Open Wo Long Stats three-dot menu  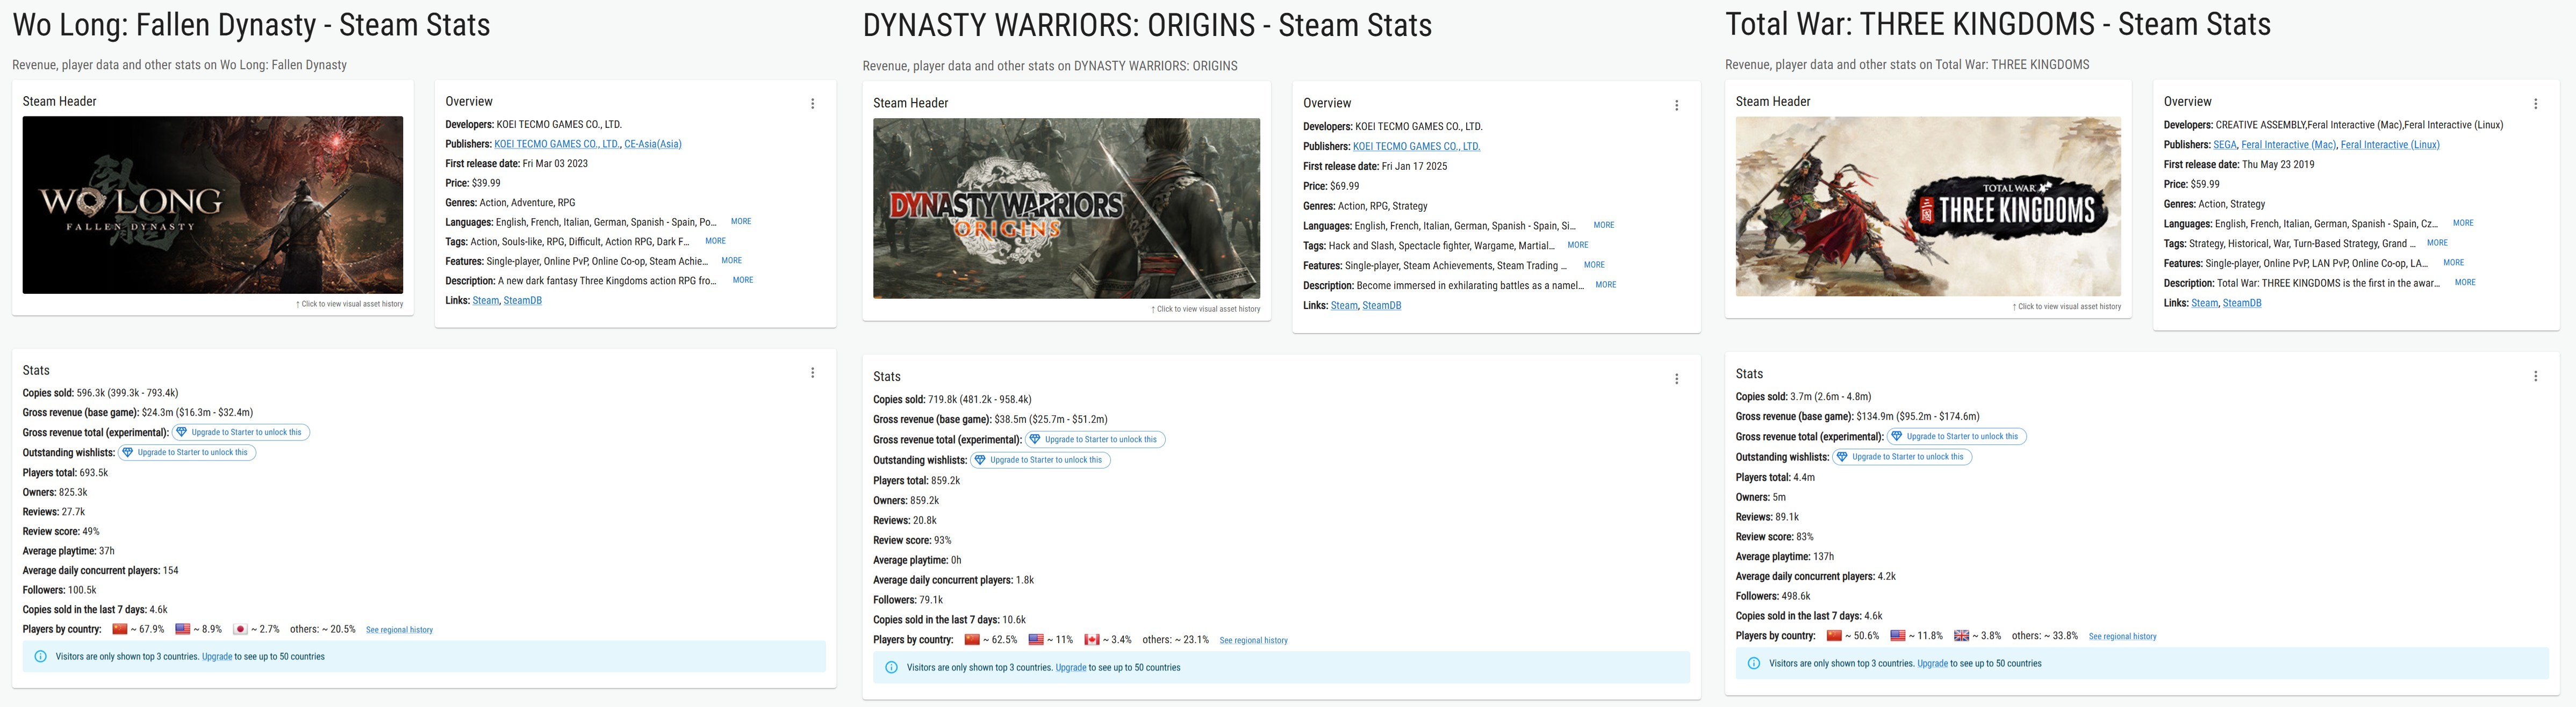(812, 373)
